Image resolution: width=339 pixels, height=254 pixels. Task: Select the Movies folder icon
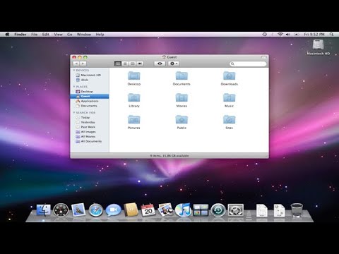(182, 97)
